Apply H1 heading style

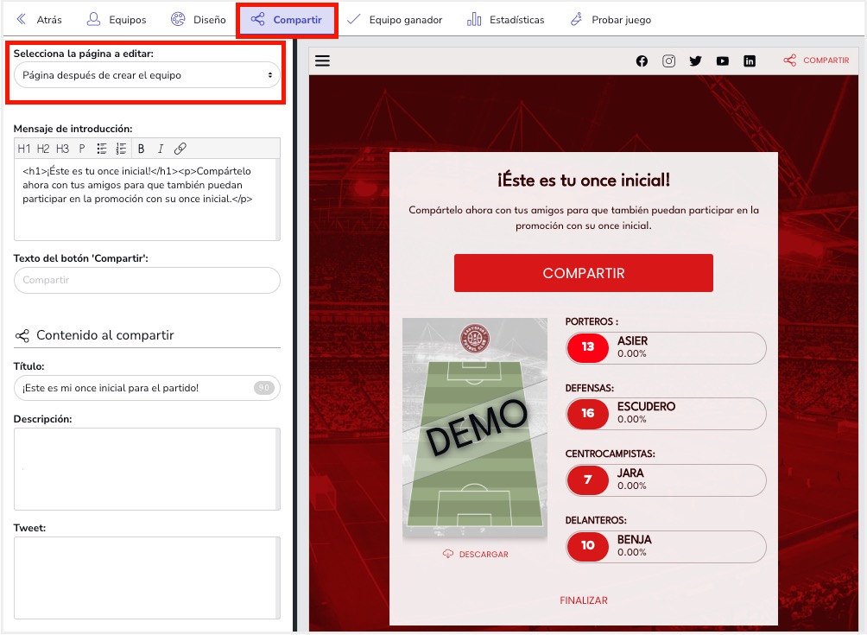coord(24,149)
